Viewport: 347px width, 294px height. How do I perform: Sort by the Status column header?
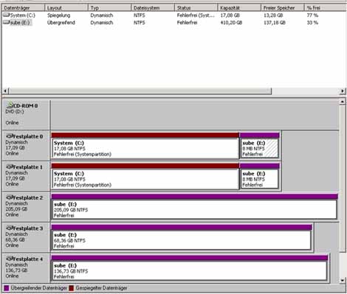click(x=196, y=8)
